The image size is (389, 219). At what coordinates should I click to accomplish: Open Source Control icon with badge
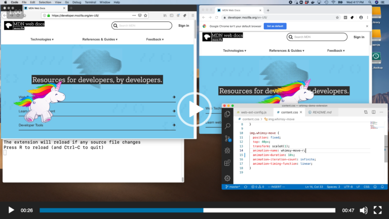pyautogui.click(x=228, y=138)
